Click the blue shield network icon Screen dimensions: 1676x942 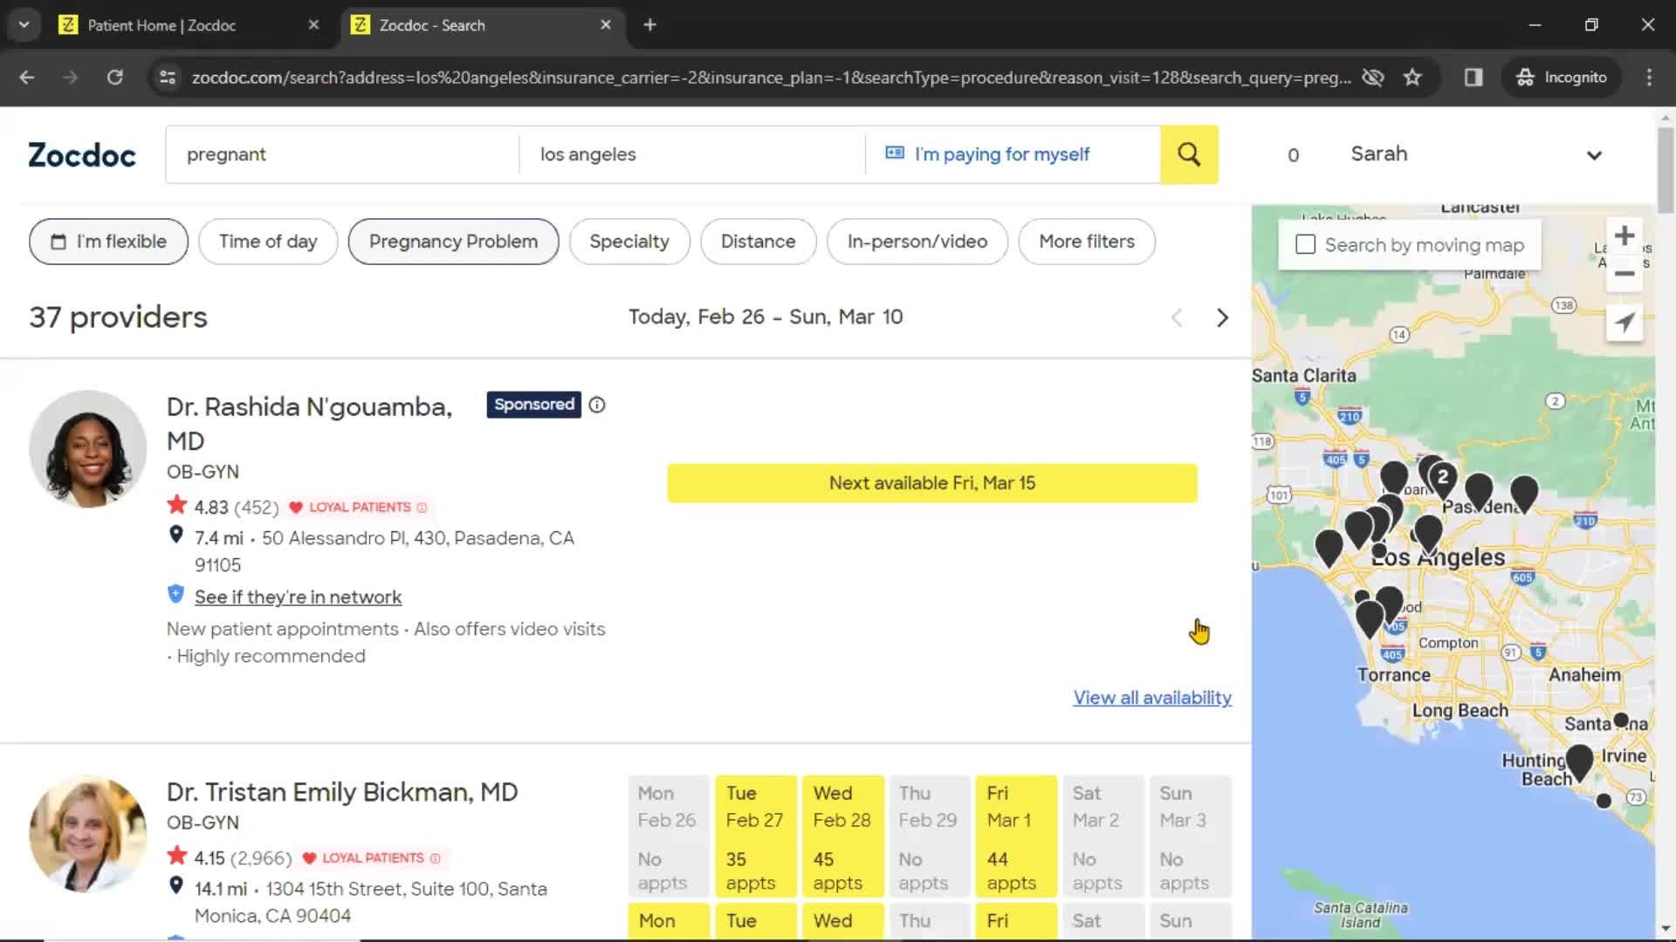point(175,595)
